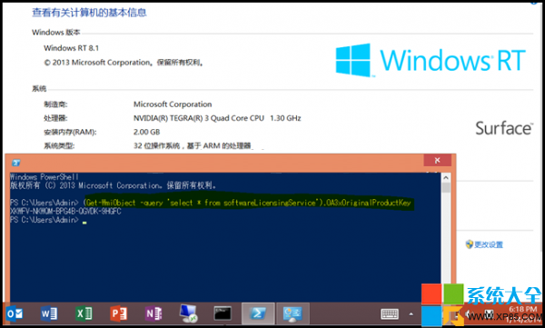This screenshot has width=545, height=328.
Task: Click the highlighted Get-WmiObject command text
Action: [249, 203]
